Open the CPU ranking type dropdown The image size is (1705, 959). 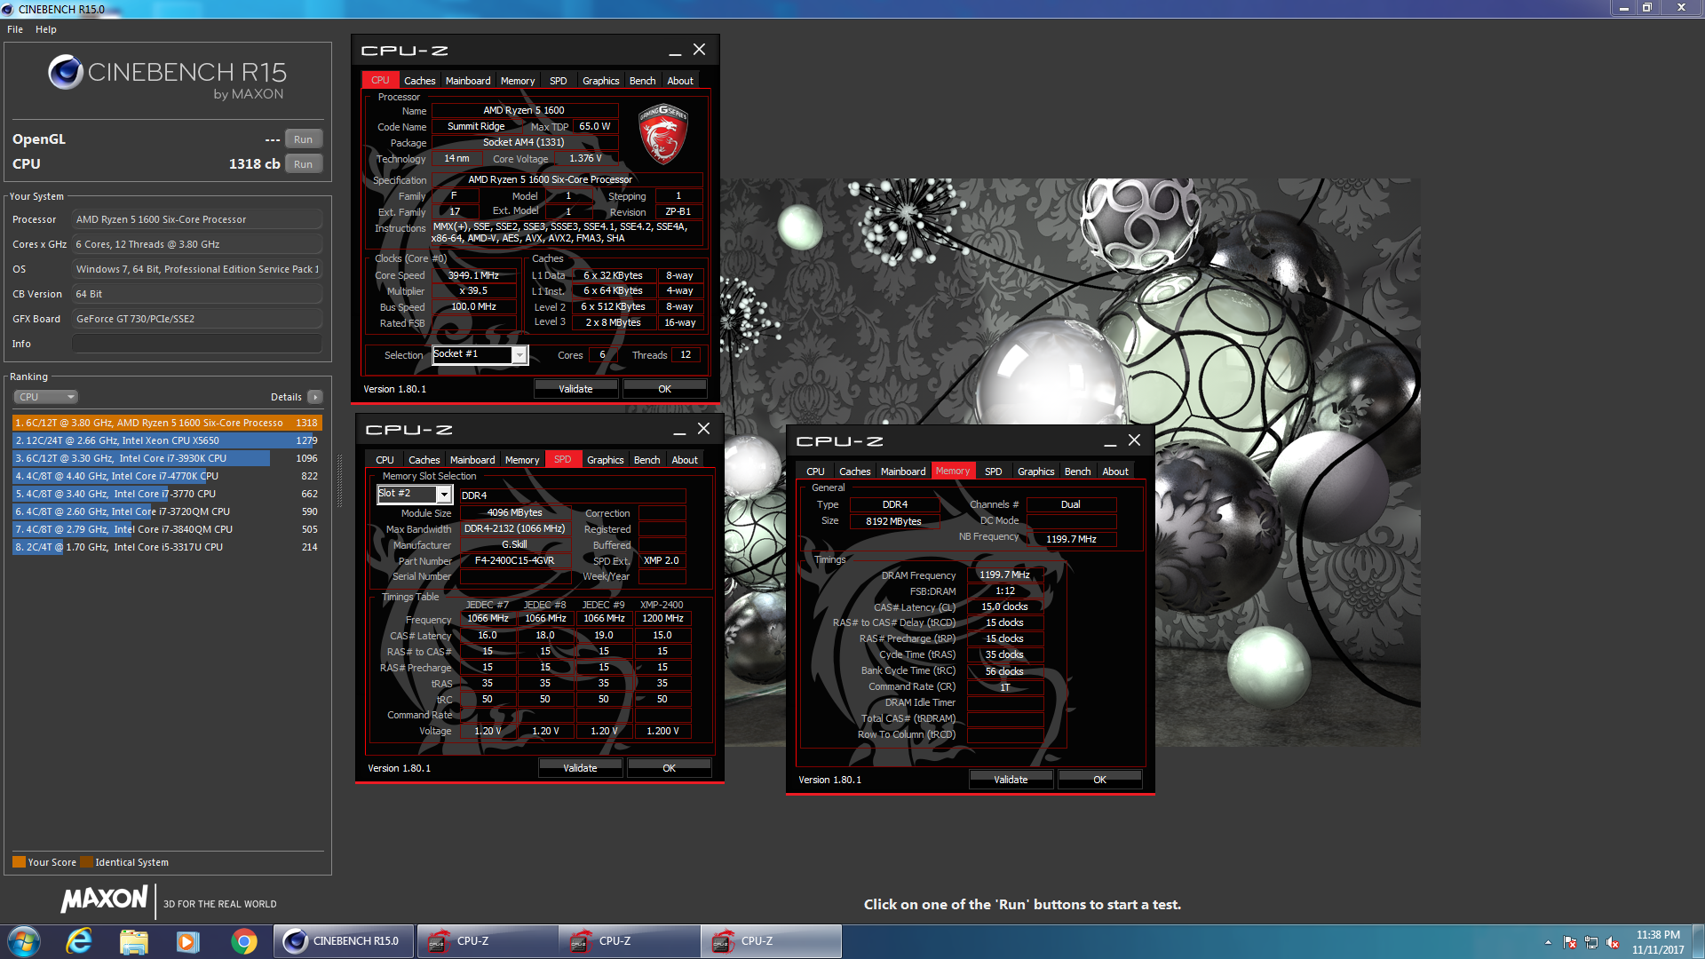point(45,397)
